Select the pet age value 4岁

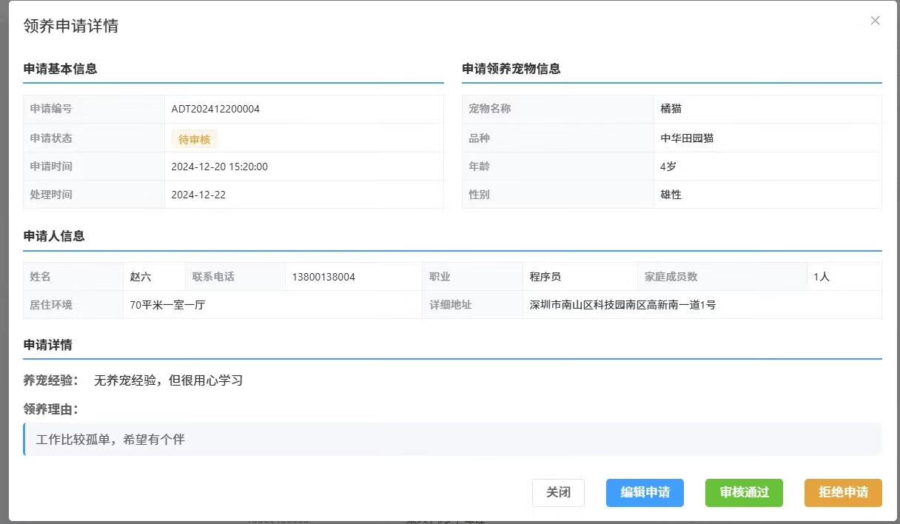(x=668, y=166)
